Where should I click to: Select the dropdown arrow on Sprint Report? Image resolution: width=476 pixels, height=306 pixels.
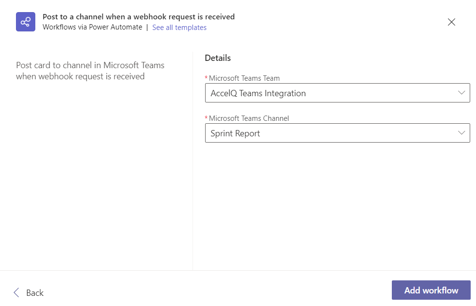click(x=461, y=133)
